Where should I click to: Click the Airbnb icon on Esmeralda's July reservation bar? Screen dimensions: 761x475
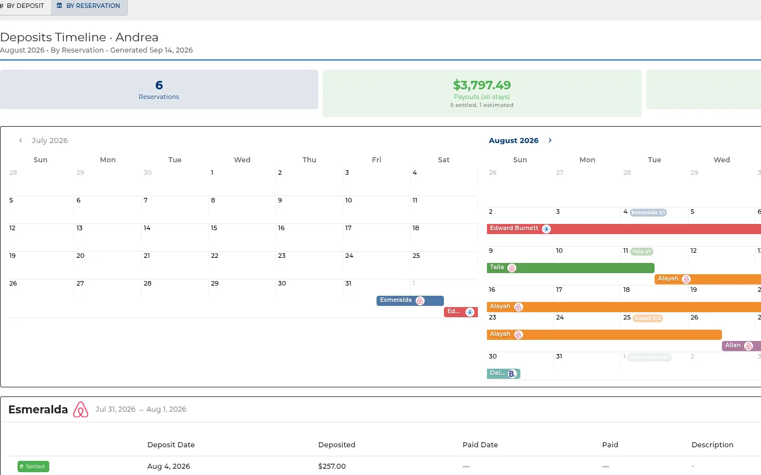pos(420,301)
